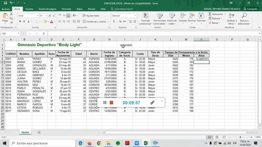Click the Undo arrow icon
Viewport: 262px width, 147px height.
pyautogui.click(x=11, y=3)
